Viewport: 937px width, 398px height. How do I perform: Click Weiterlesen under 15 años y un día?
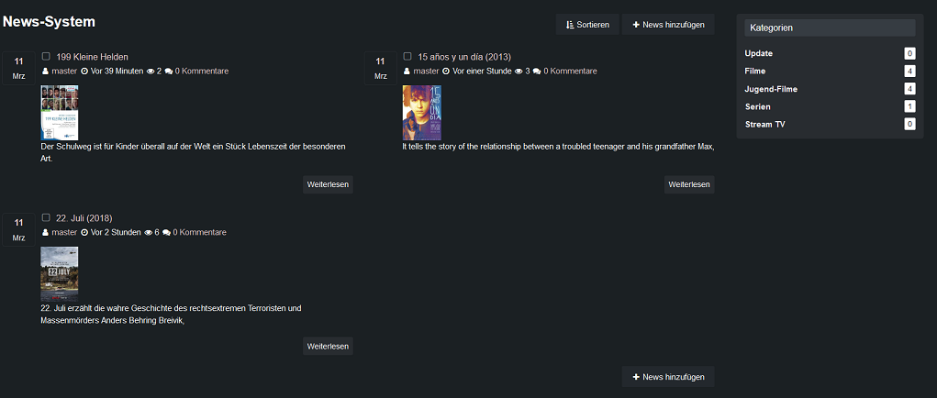689,184
